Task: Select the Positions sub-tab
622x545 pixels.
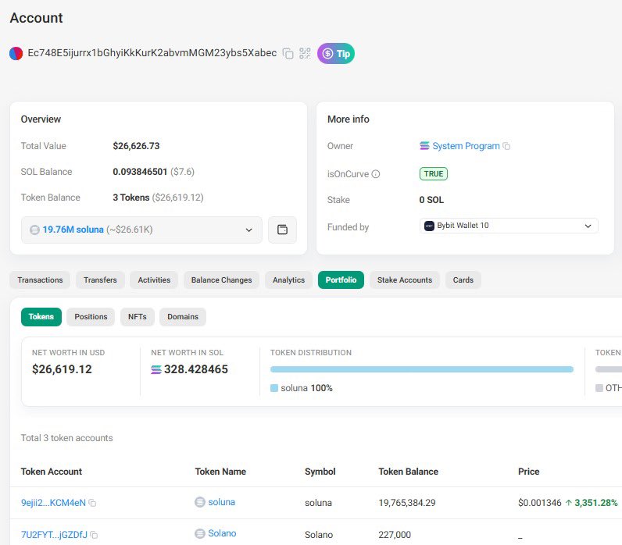Action: coord(91,317)
